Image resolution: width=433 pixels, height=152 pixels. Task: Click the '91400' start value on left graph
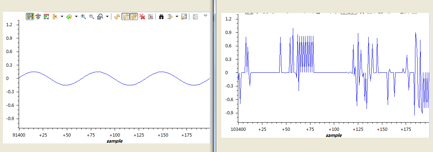(18, 136)
